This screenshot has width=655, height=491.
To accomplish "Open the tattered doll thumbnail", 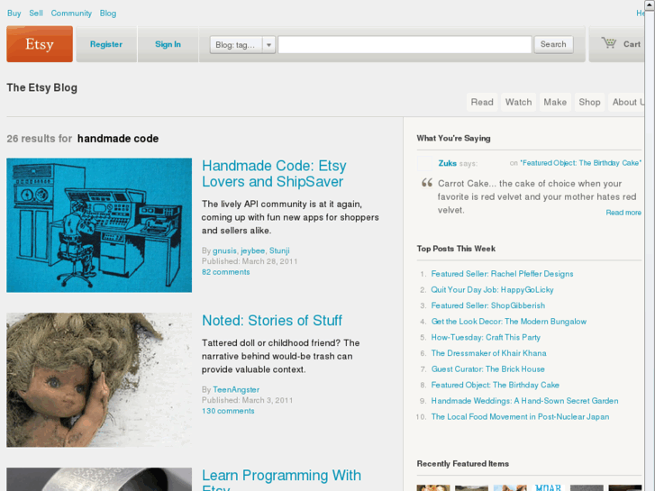I will click(x=99, y=380).
